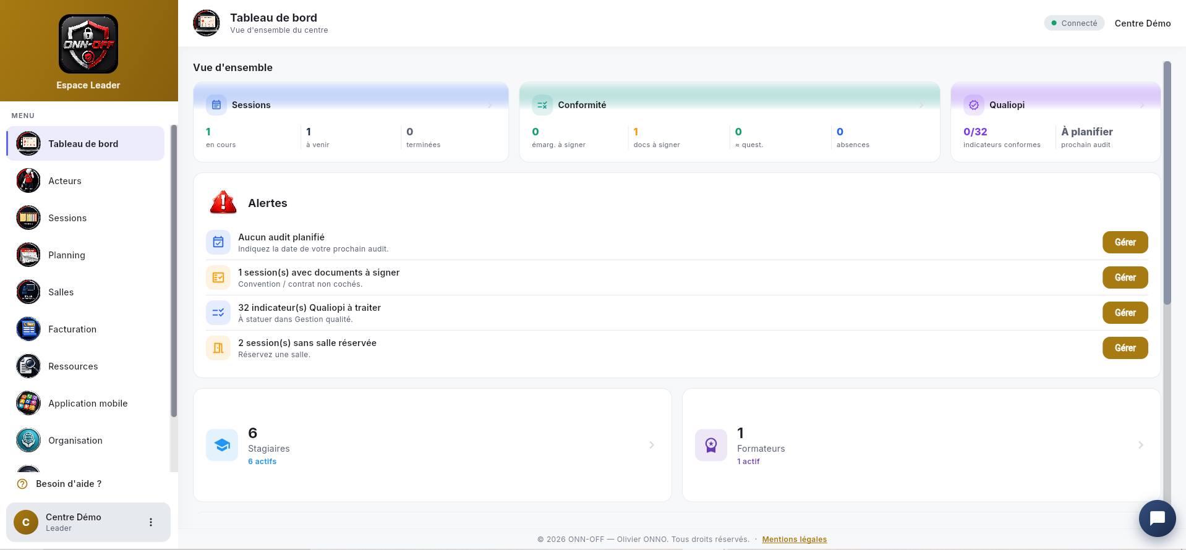1186x550 pixels.
Task: Click the Tableau de bord header icon
Action: [207, 23]
